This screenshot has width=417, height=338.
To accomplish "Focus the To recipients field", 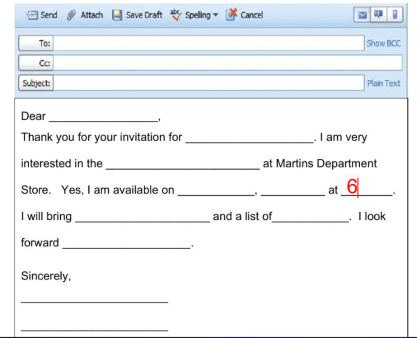I will [x=209, y=43].
